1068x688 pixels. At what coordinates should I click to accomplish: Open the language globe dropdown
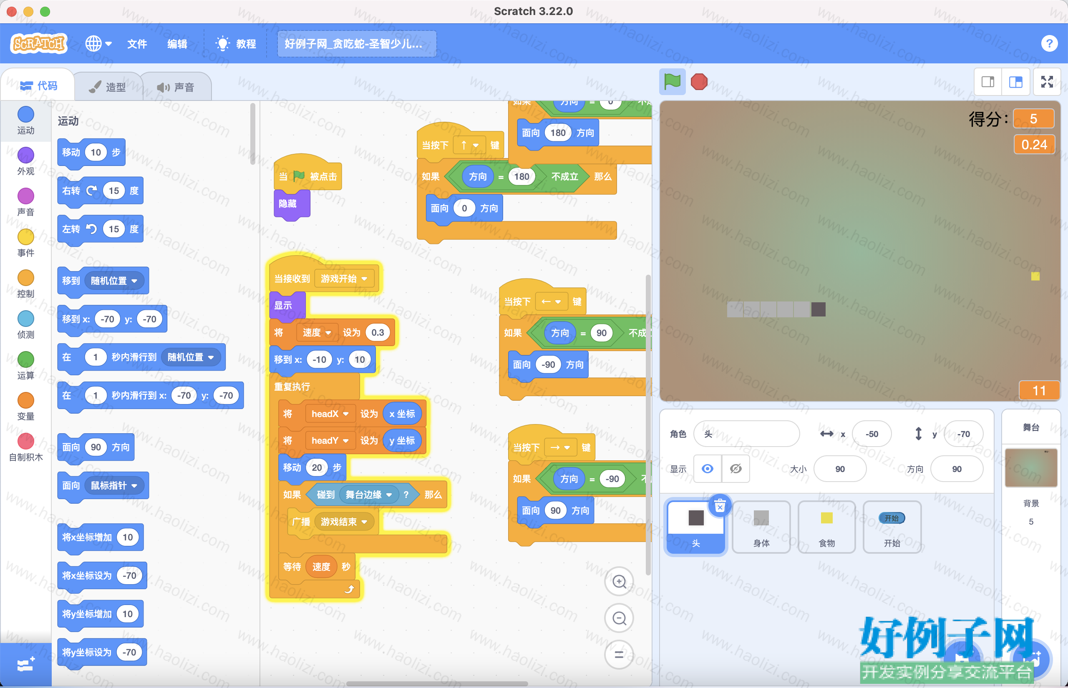point(98,44)
